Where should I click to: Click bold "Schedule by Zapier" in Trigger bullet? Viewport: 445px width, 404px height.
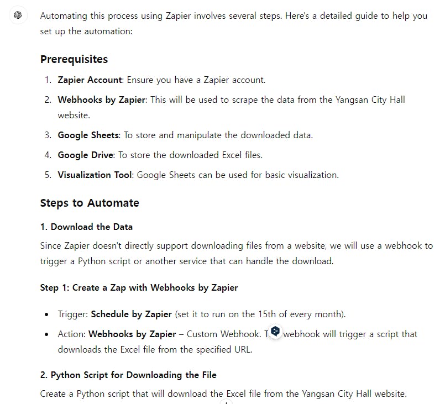coord(131,314)
